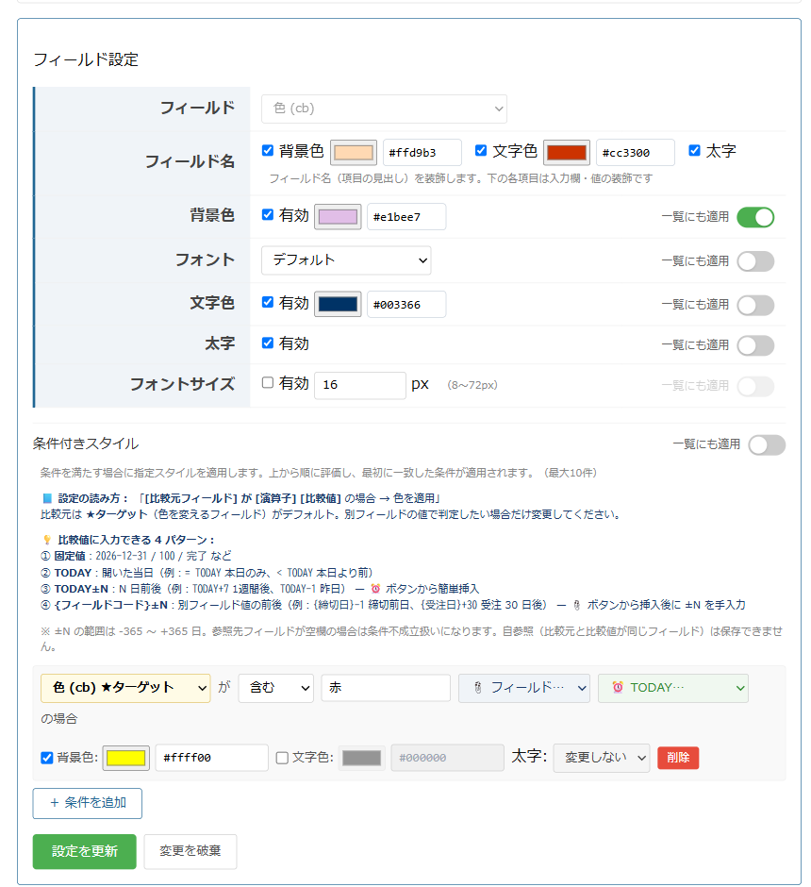The height and width of the screenshot is (887, 811).
Task: Save with 設定を更新 button
Action: click(x=84, y=851)
